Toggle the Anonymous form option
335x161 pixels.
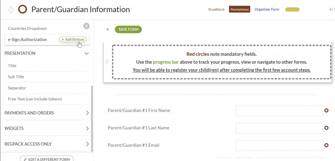[240, 9]
